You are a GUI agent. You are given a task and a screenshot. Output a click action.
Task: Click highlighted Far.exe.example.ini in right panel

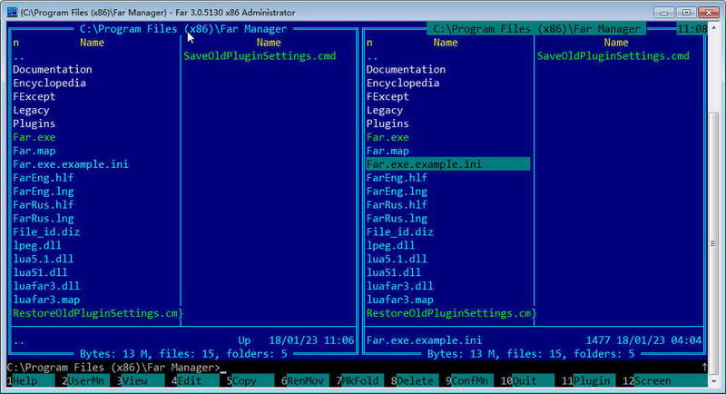pos(448,164)
